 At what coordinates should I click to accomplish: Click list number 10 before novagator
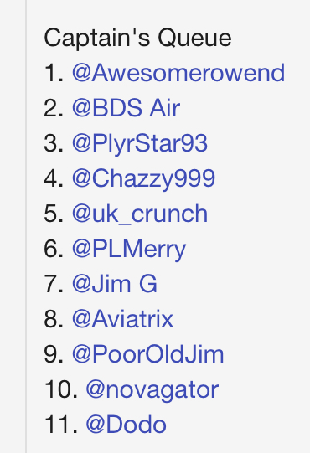[x=60, y=390]
